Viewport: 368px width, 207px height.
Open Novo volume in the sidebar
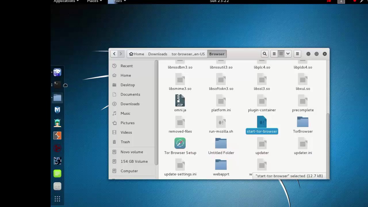132,152
